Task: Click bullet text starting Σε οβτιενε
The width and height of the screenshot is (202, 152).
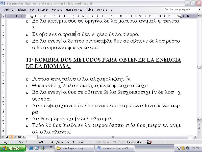Action: 86,34
